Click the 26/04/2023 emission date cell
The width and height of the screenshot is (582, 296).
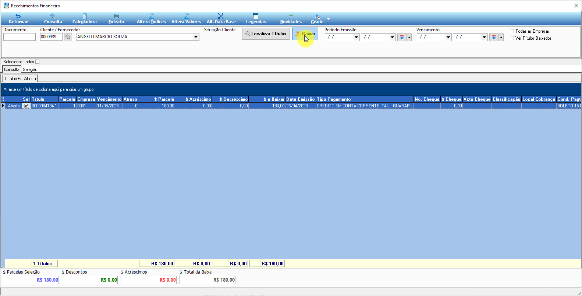tap(301, 106)
